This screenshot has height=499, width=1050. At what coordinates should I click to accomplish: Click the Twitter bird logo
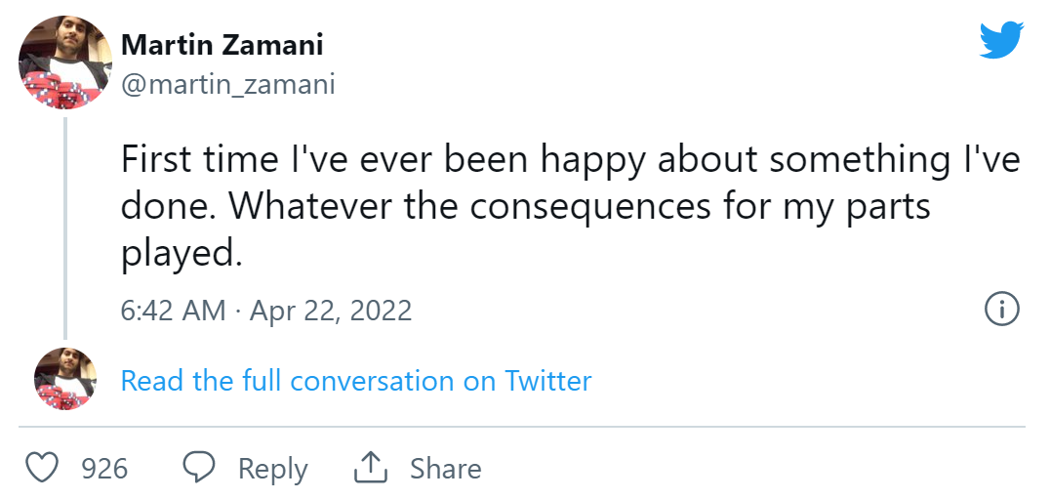point(1001,41)
